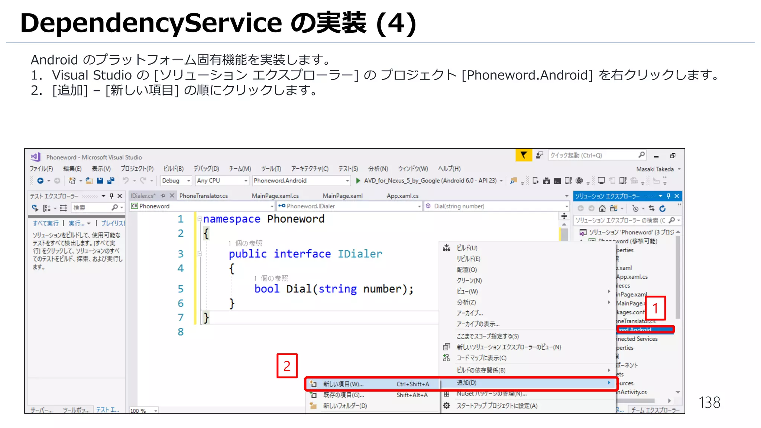Switch to the ツールボッ... bottom tab
Image resolution: width=761 pixels, height=428 pixels.
tap(76, 410)
